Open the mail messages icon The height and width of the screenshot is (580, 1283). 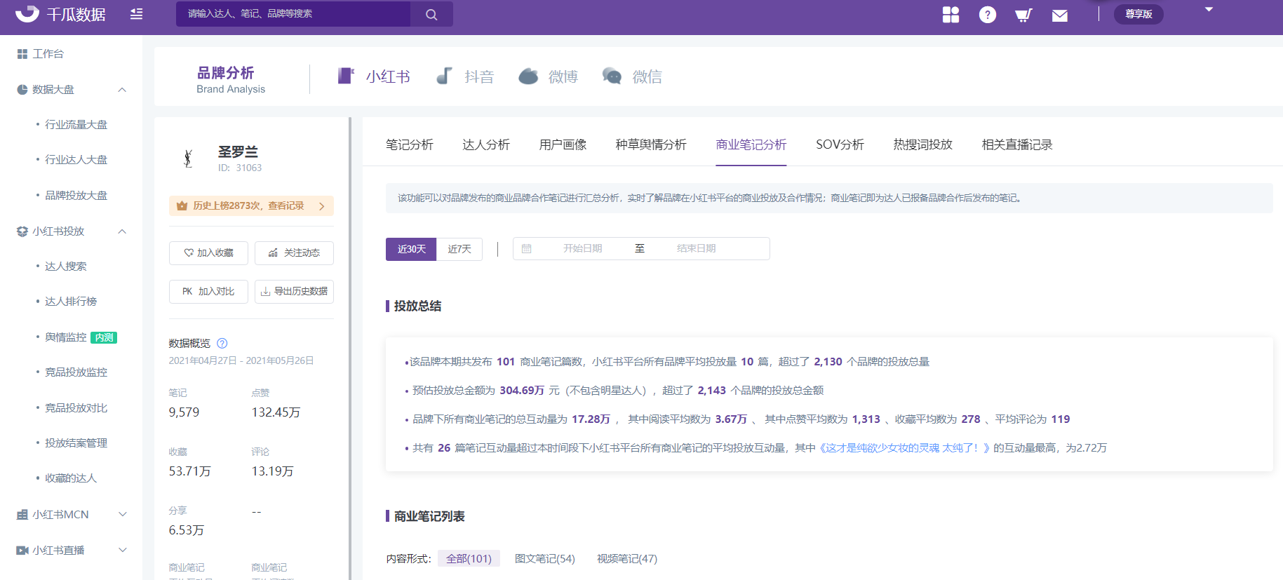(x=1060, y=15)
